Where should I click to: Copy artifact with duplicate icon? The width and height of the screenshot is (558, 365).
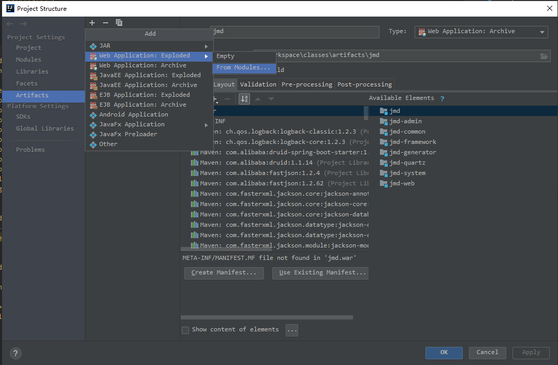(x=119, y=23)
